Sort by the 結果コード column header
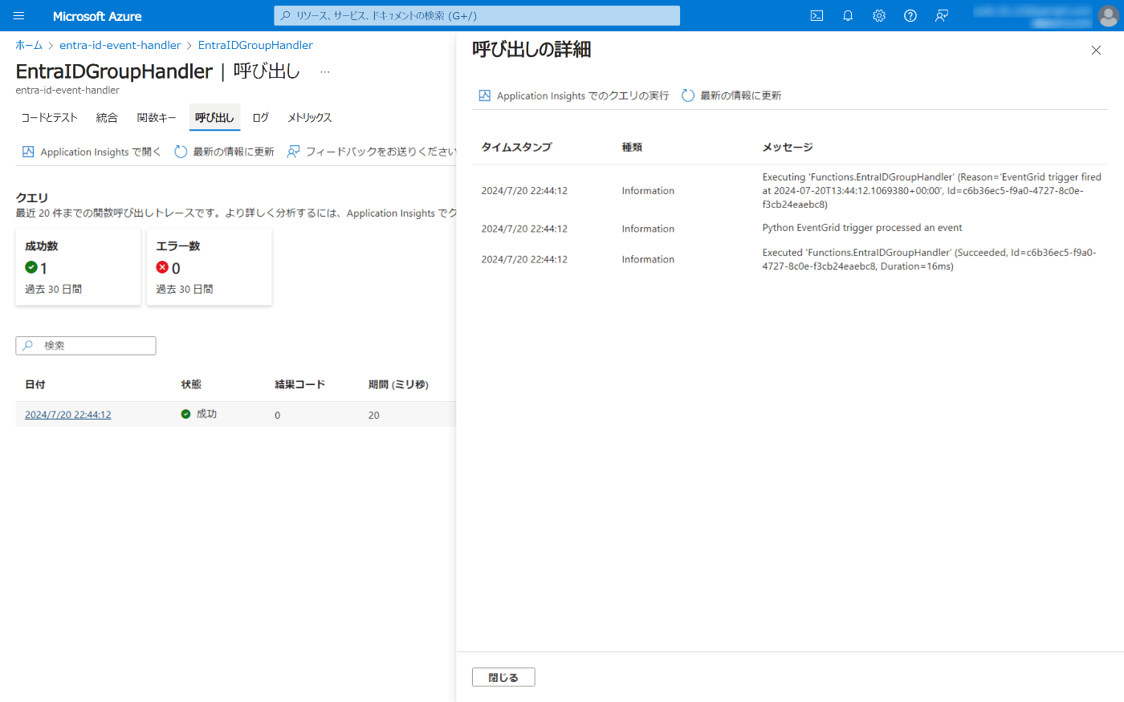 300,385
